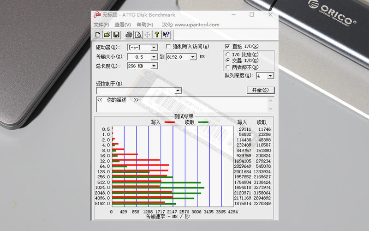369x231 pixels.
Task: Expand the transfer size 0.5 dropdown
Action: coord(154,57)
